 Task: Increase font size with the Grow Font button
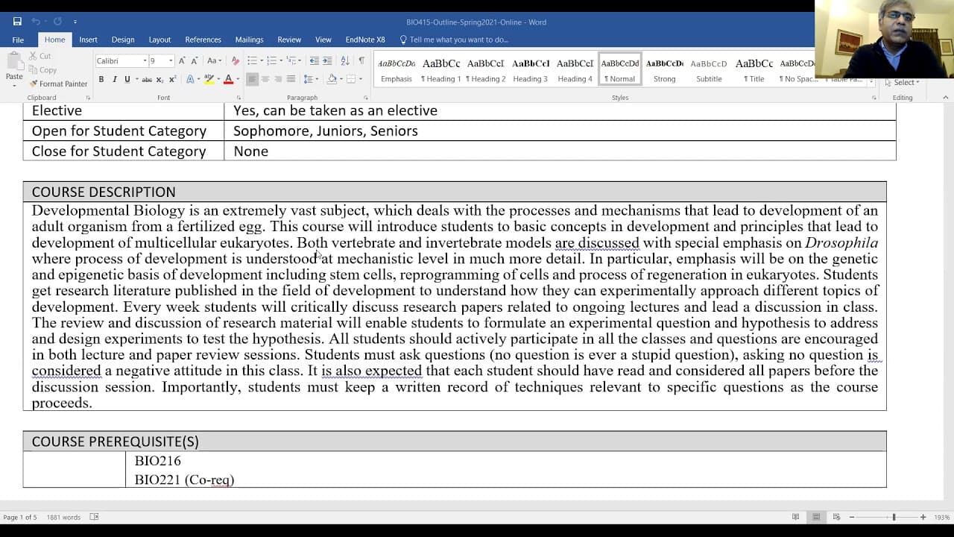click(183, 60)
